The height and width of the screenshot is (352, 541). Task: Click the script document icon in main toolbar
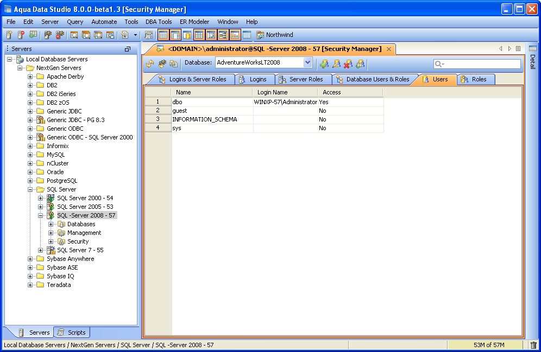pyautogui.click(x=125, y=35)
